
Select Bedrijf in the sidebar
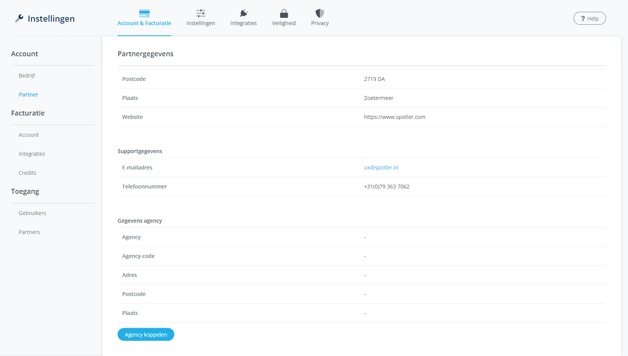click(x=27, y=76)
